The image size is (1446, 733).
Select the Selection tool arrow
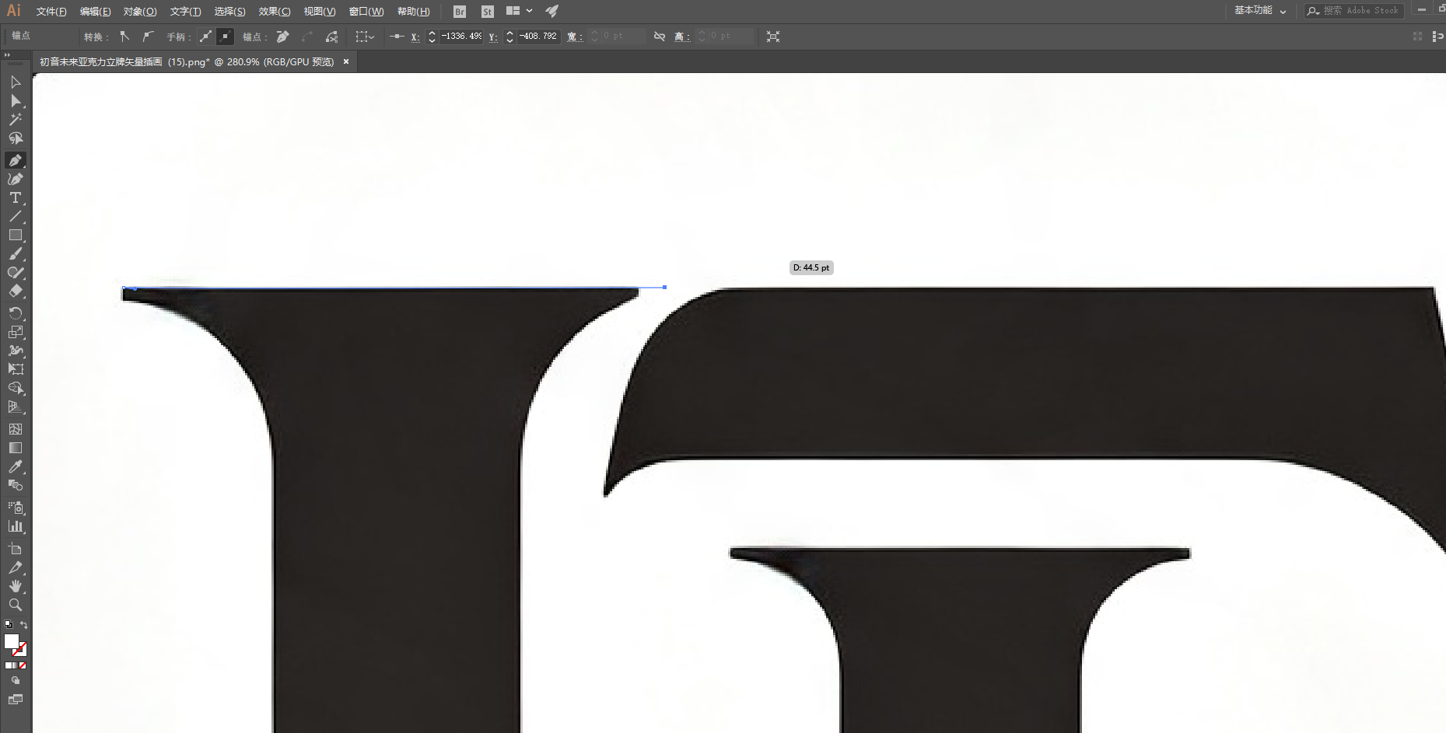16,82
